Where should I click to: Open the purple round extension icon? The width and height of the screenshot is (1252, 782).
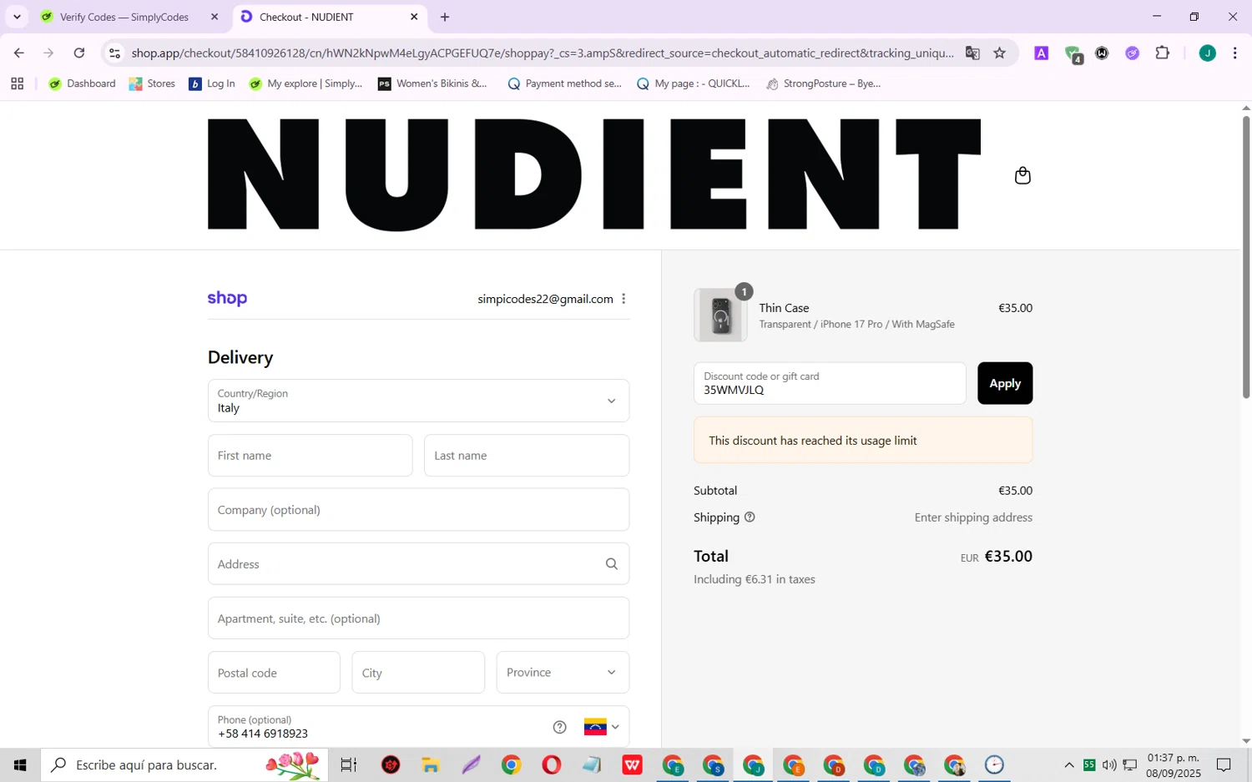click(x=1132, y=53)
